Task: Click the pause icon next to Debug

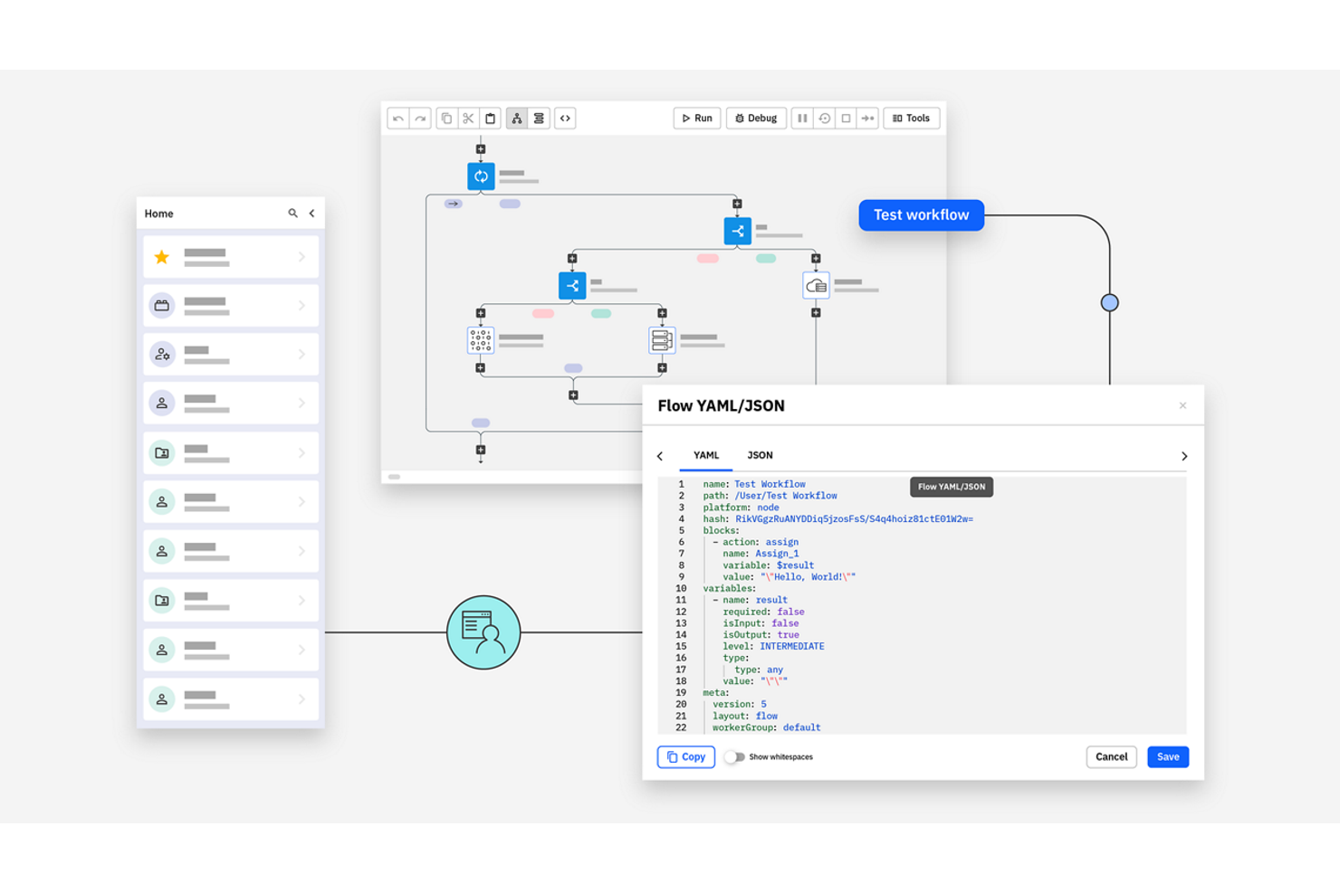Action: (x=802, y=118)
